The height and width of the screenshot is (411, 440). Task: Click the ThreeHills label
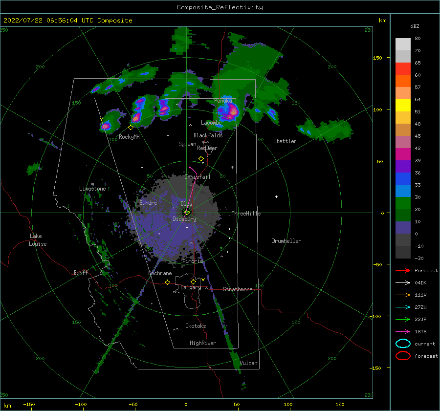pyautogui.click(x=246, y=214)
